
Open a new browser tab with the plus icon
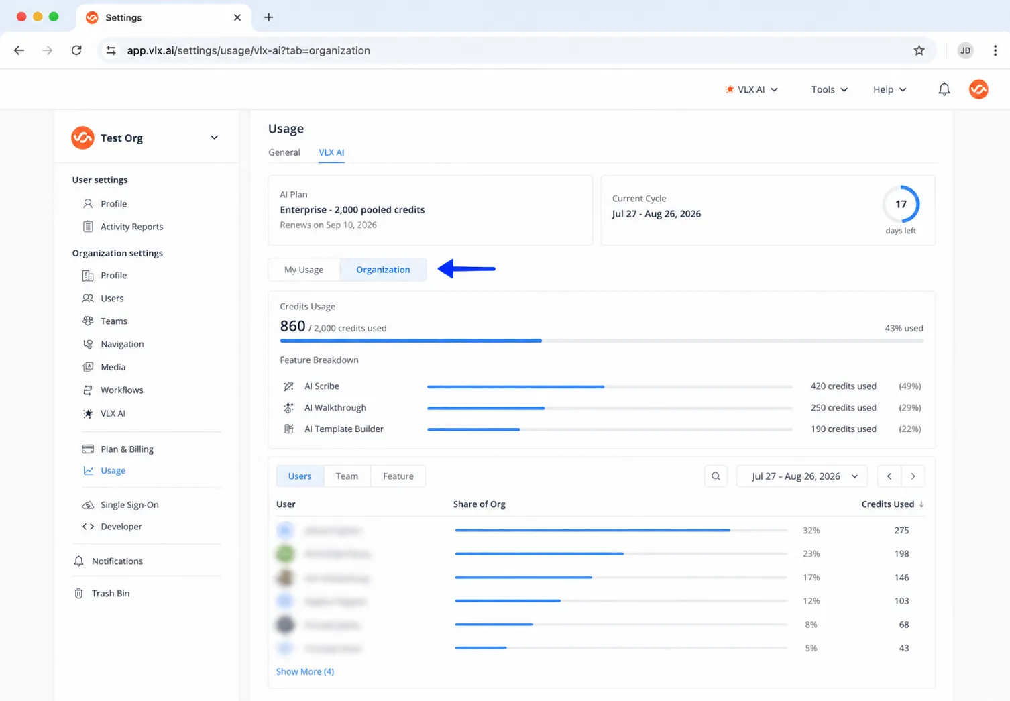[x=268, y=17]
